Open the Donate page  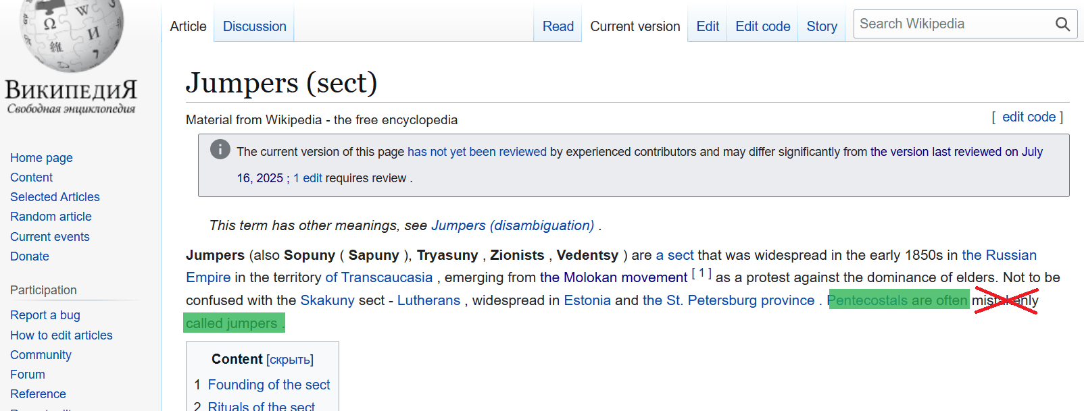click(29, 256)
